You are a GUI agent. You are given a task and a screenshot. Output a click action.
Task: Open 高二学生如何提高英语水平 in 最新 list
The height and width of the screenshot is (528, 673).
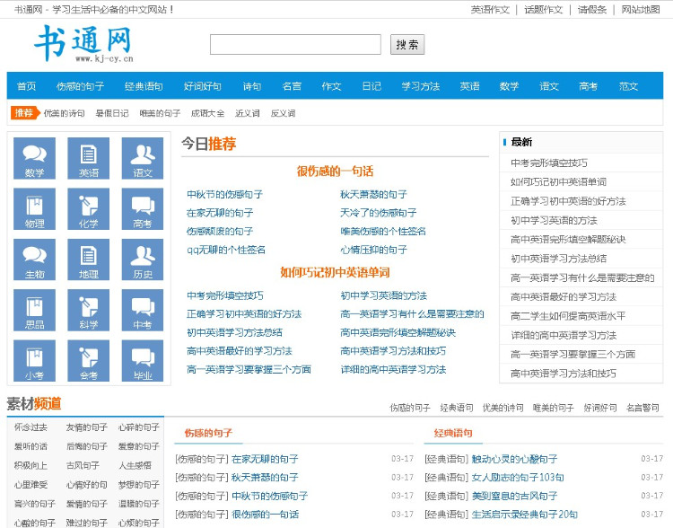pyautogui.click(x=568, y=316)
